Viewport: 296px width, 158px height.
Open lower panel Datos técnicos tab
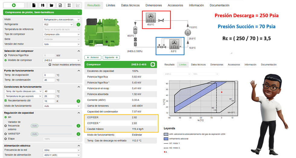198,65
